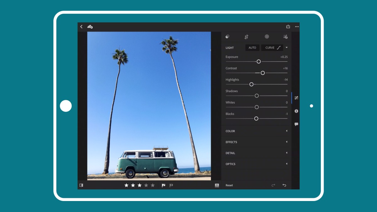Open the info panel icon
This screenshot has width=377, height=212.
tap(296, 111)
